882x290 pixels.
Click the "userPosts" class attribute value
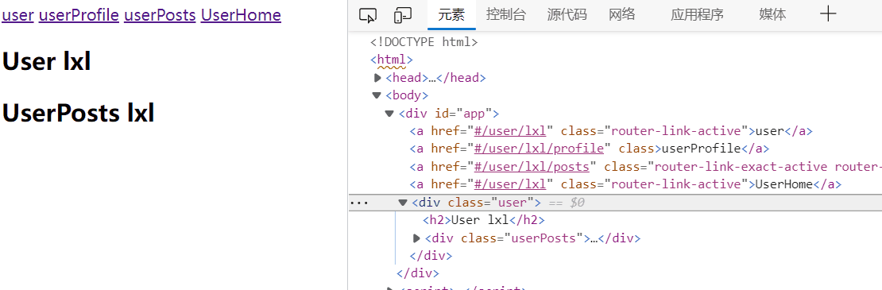tap(544, 238)
